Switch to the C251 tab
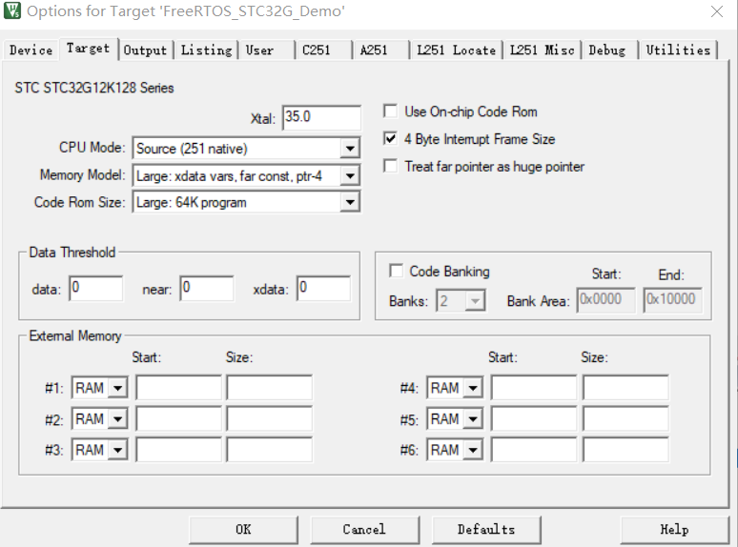Viewport: 738px width, 547px height. 317,51
